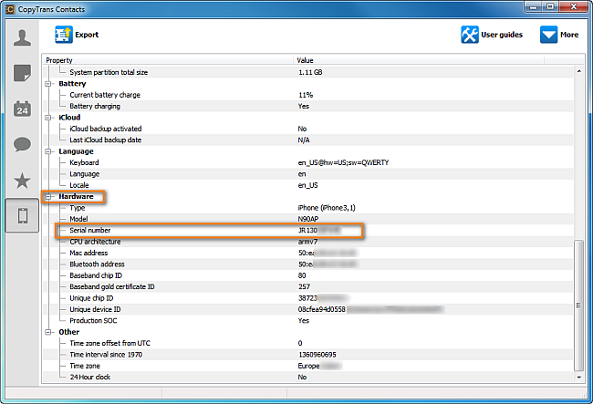Click the Value column header
Image resolution: width=593 pixels, height=404 pixels.
[419, 60]
